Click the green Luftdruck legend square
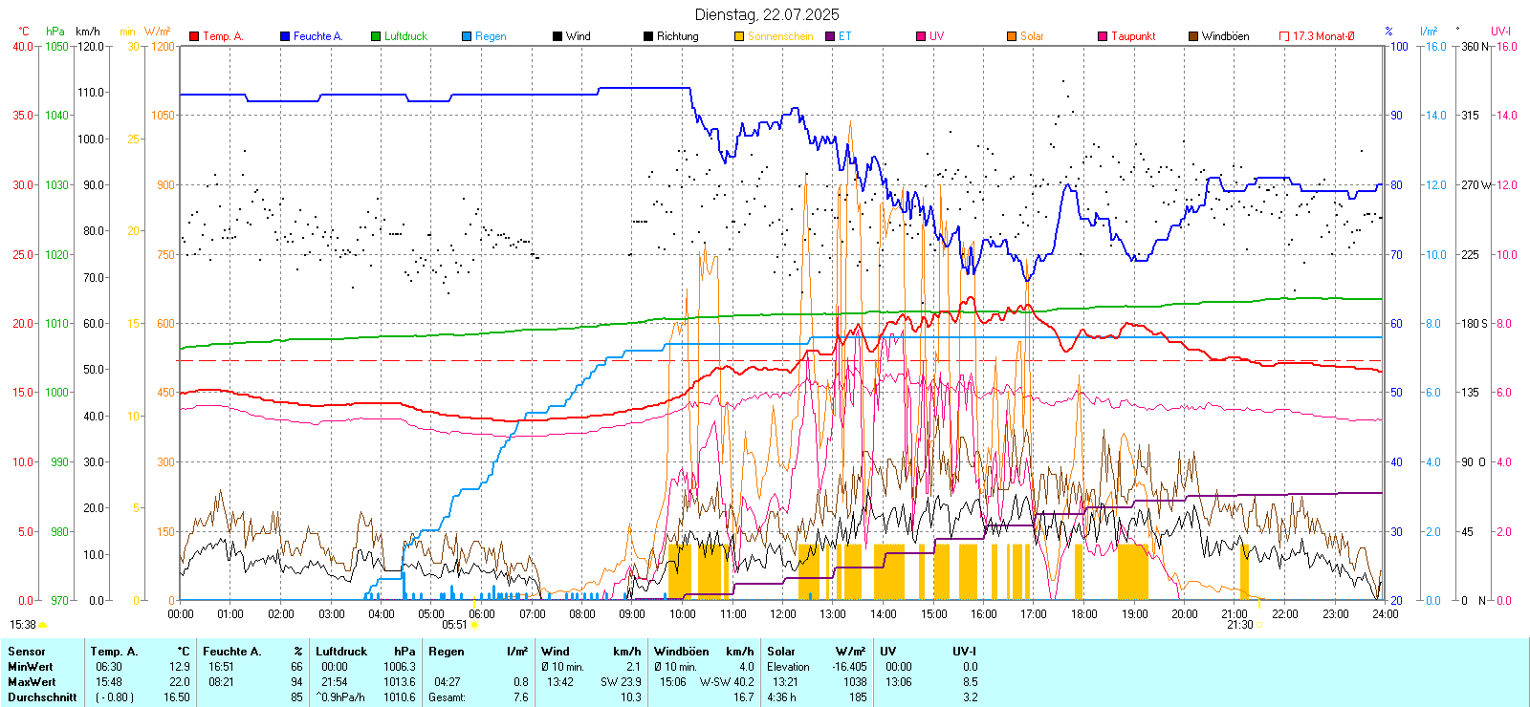The height and width of the screenshot is (707, 1530). coord(376,36)
